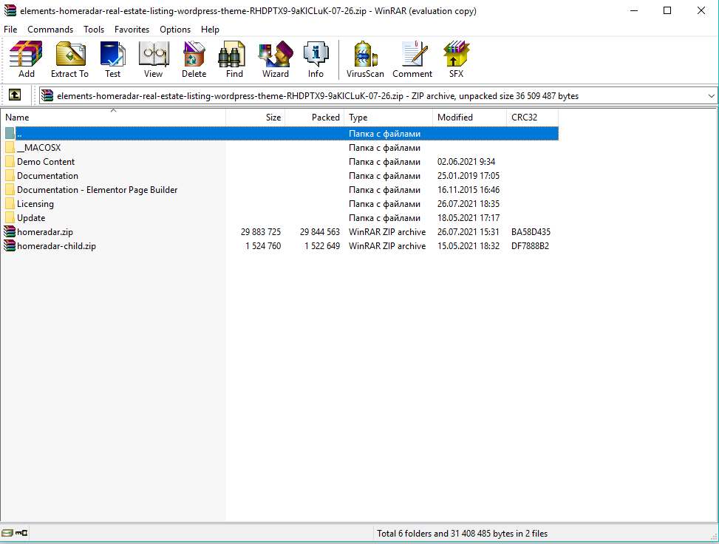Click modified date 26.07.2021 15:31
This screenshot has height=544, width=719.
[x=468, y=232]
